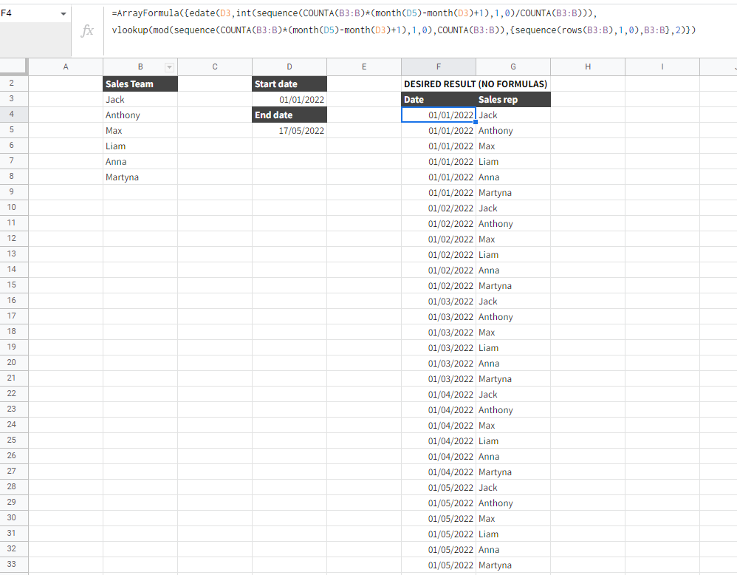
Task: Open the filter dropdown in column B header
Action: [169, 67]
